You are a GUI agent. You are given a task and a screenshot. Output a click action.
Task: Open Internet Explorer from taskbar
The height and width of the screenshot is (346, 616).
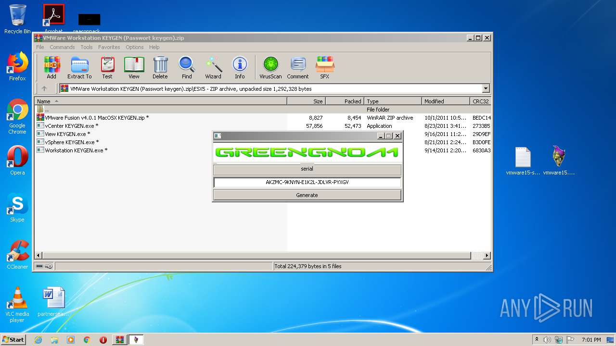coord(38,340)
